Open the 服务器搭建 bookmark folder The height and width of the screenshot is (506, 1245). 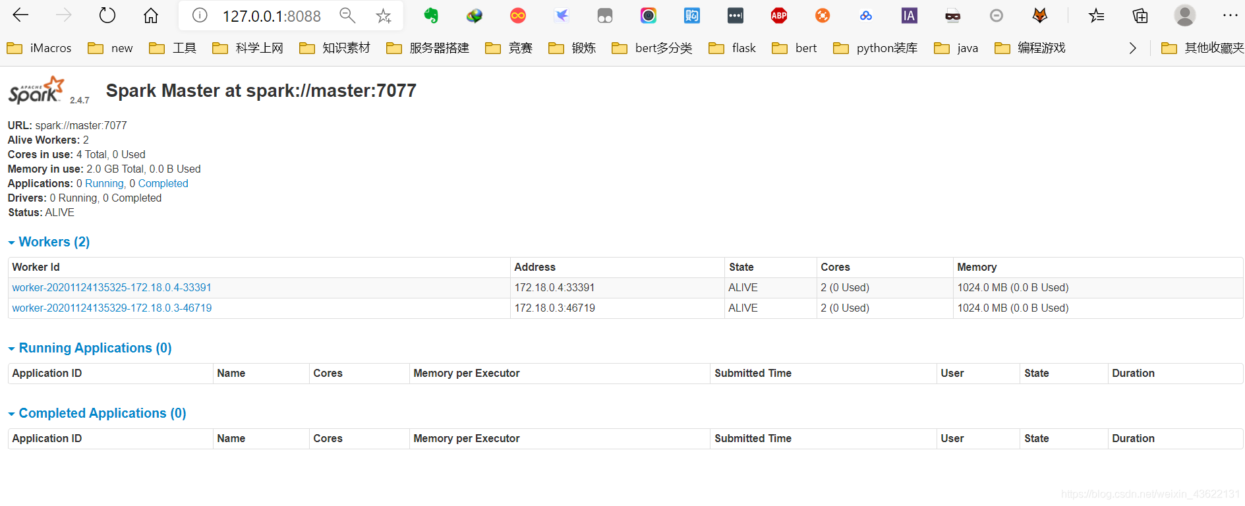click(x=428, y=48)
